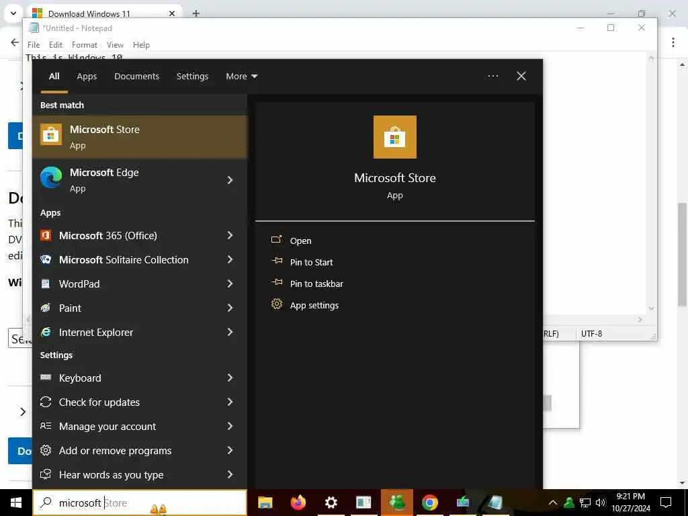This screenshot has width=688, height=516.
Task: Expand Microsoft Edge result arrow
Action: (x=230, y=180)
